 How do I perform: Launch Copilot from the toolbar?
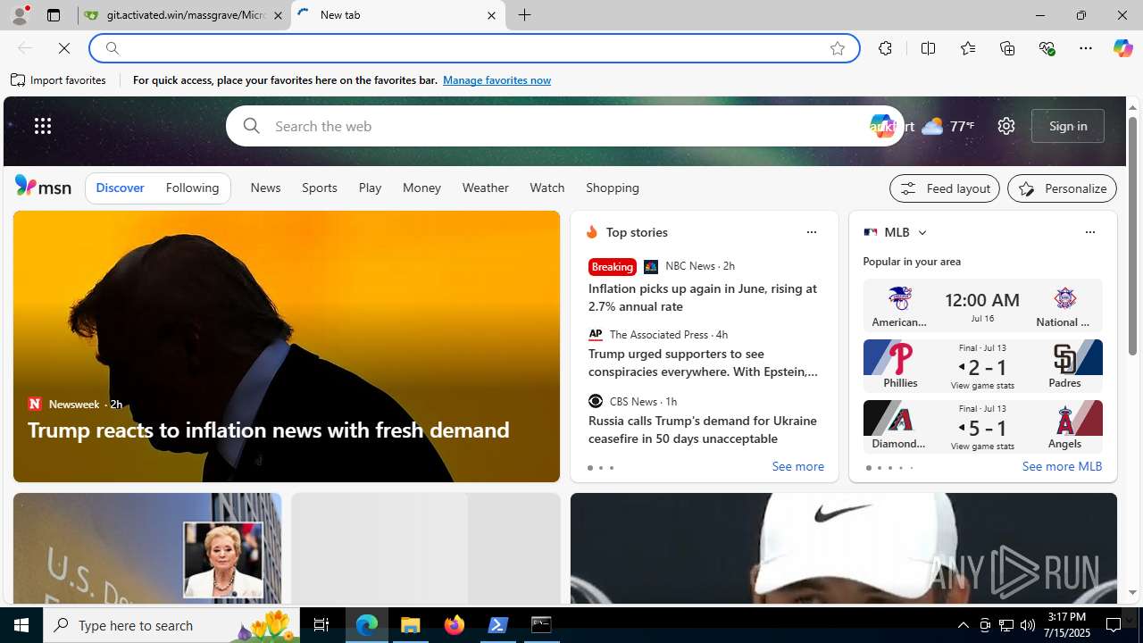click(x=1122, y=48)
